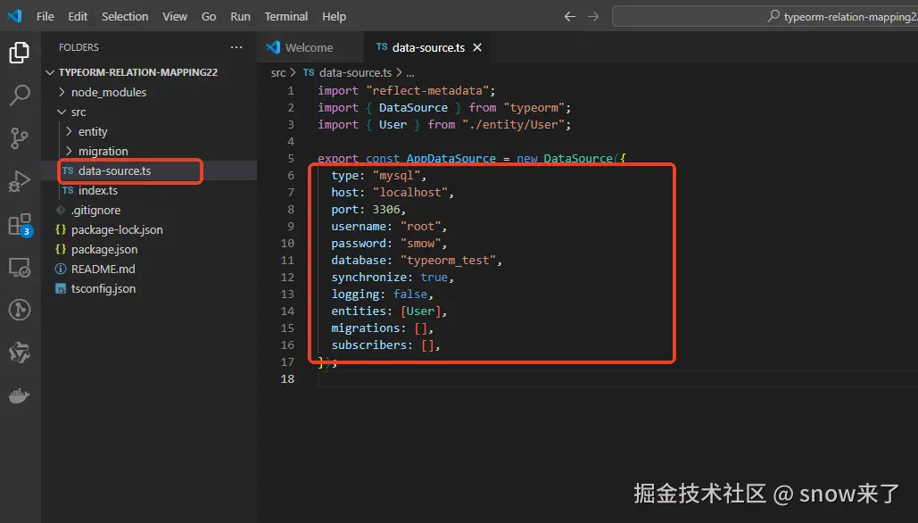Open the Explorer view in activity bar
The height and width of the screenshot is (523, 918).
pyautogui.click(x=20, y=53)
